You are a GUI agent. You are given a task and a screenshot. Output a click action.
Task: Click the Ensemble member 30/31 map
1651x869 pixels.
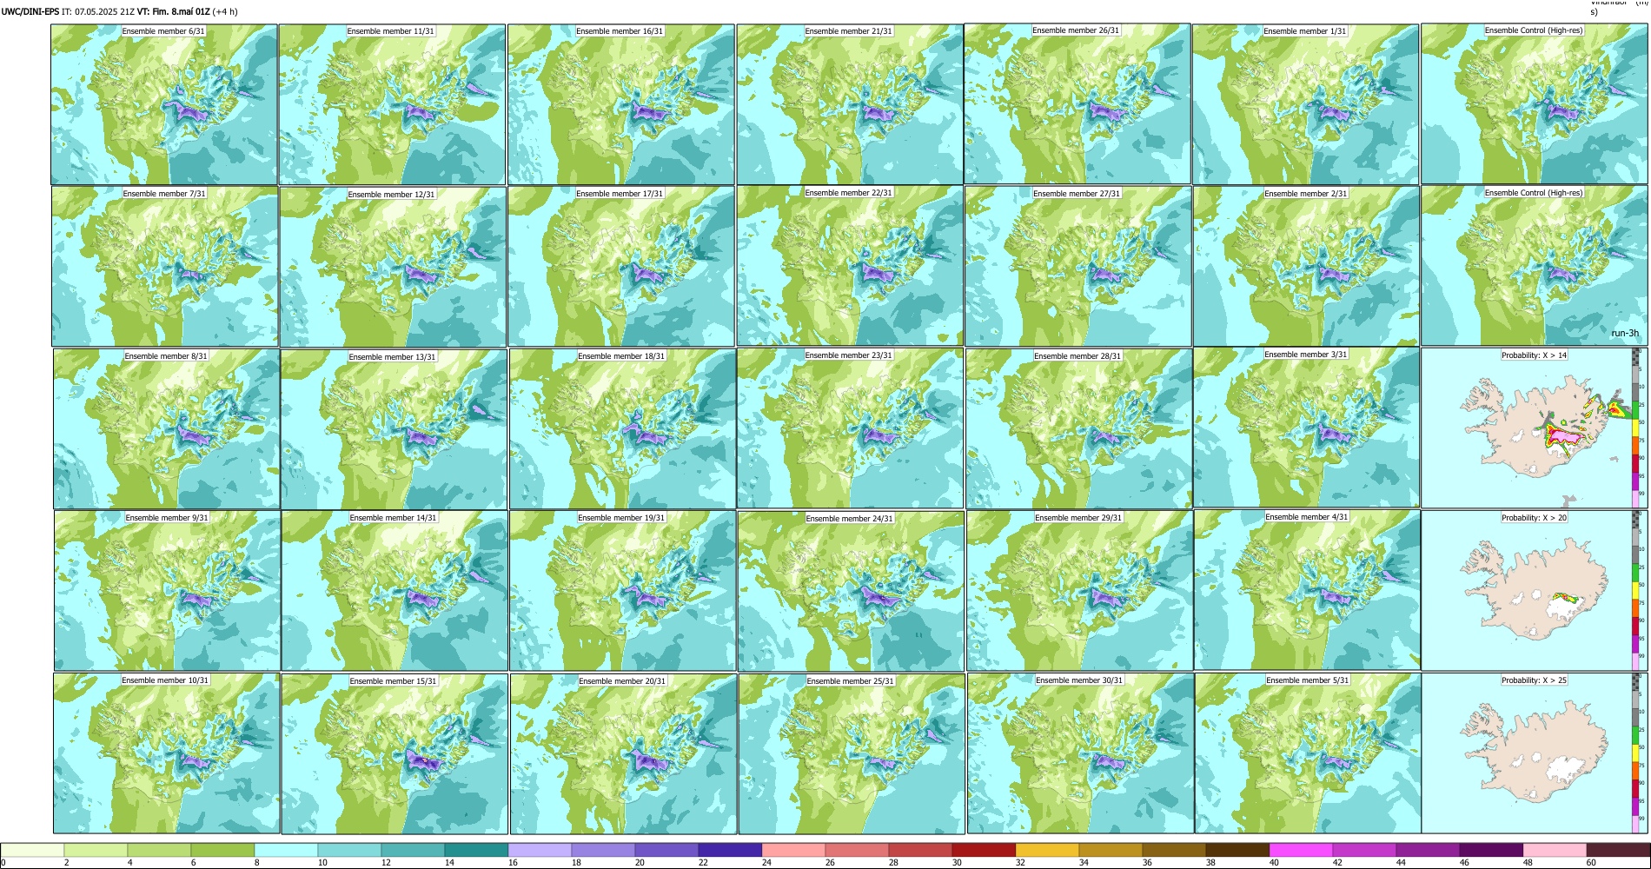pos(1080,753)
